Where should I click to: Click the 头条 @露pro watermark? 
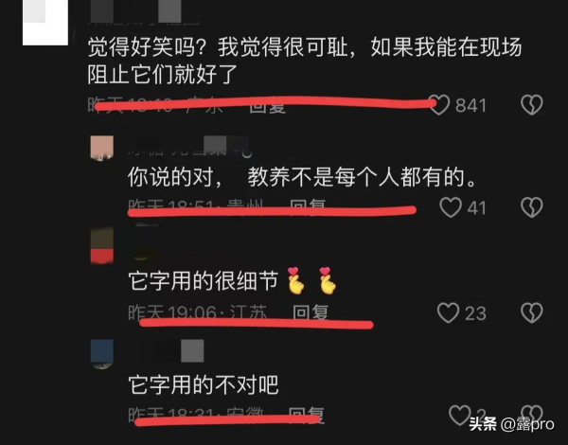(511, 424)
